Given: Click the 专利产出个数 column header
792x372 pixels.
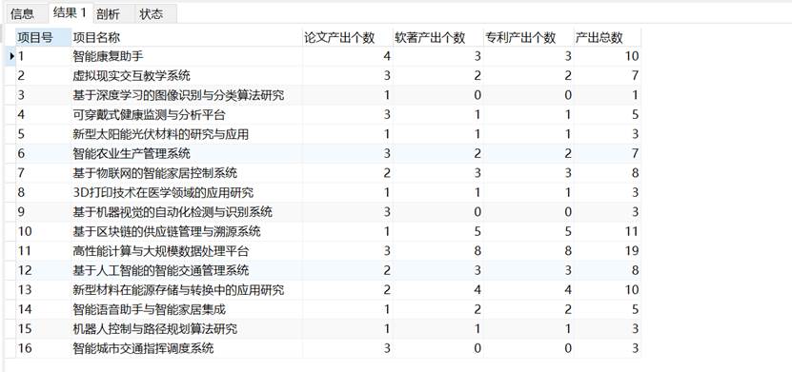Looking at the screenshot, I should pyautogui.click(x=529, y=37).
